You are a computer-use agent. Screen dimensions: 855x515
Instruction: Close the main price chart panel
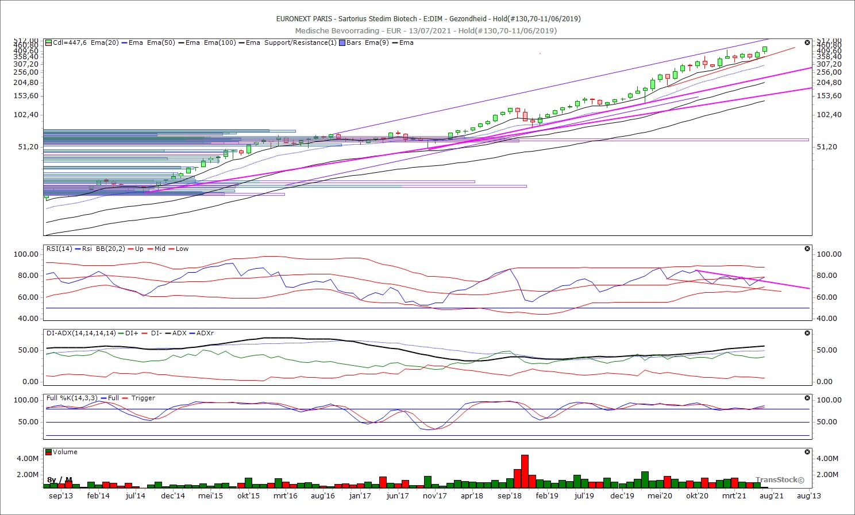[x=807, y=42]
